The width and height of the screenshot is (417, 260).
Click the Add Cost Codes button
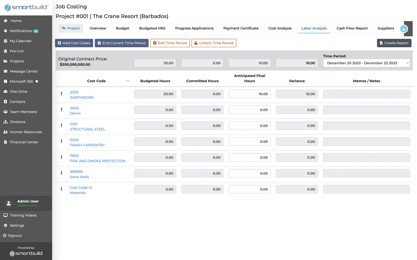74,43
